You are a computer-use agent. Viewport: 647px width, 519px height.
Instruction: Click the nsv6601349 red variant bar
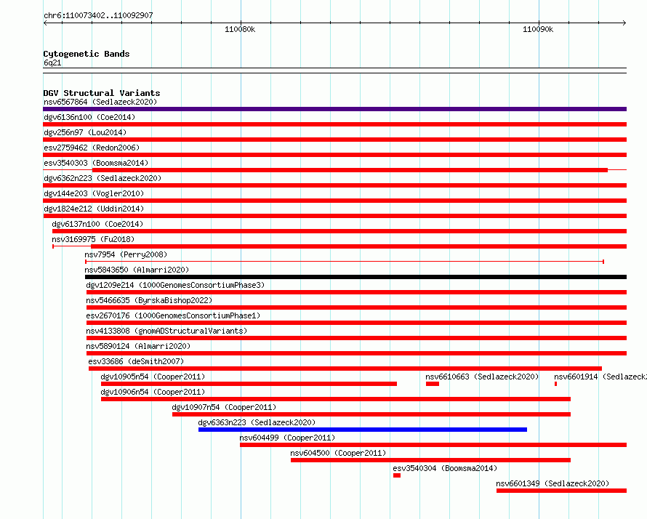click(562, 491)
